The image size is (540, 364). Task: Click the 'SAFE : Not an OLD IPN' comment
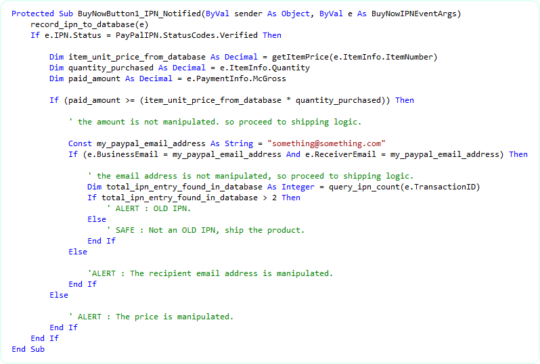click(205, 230)
